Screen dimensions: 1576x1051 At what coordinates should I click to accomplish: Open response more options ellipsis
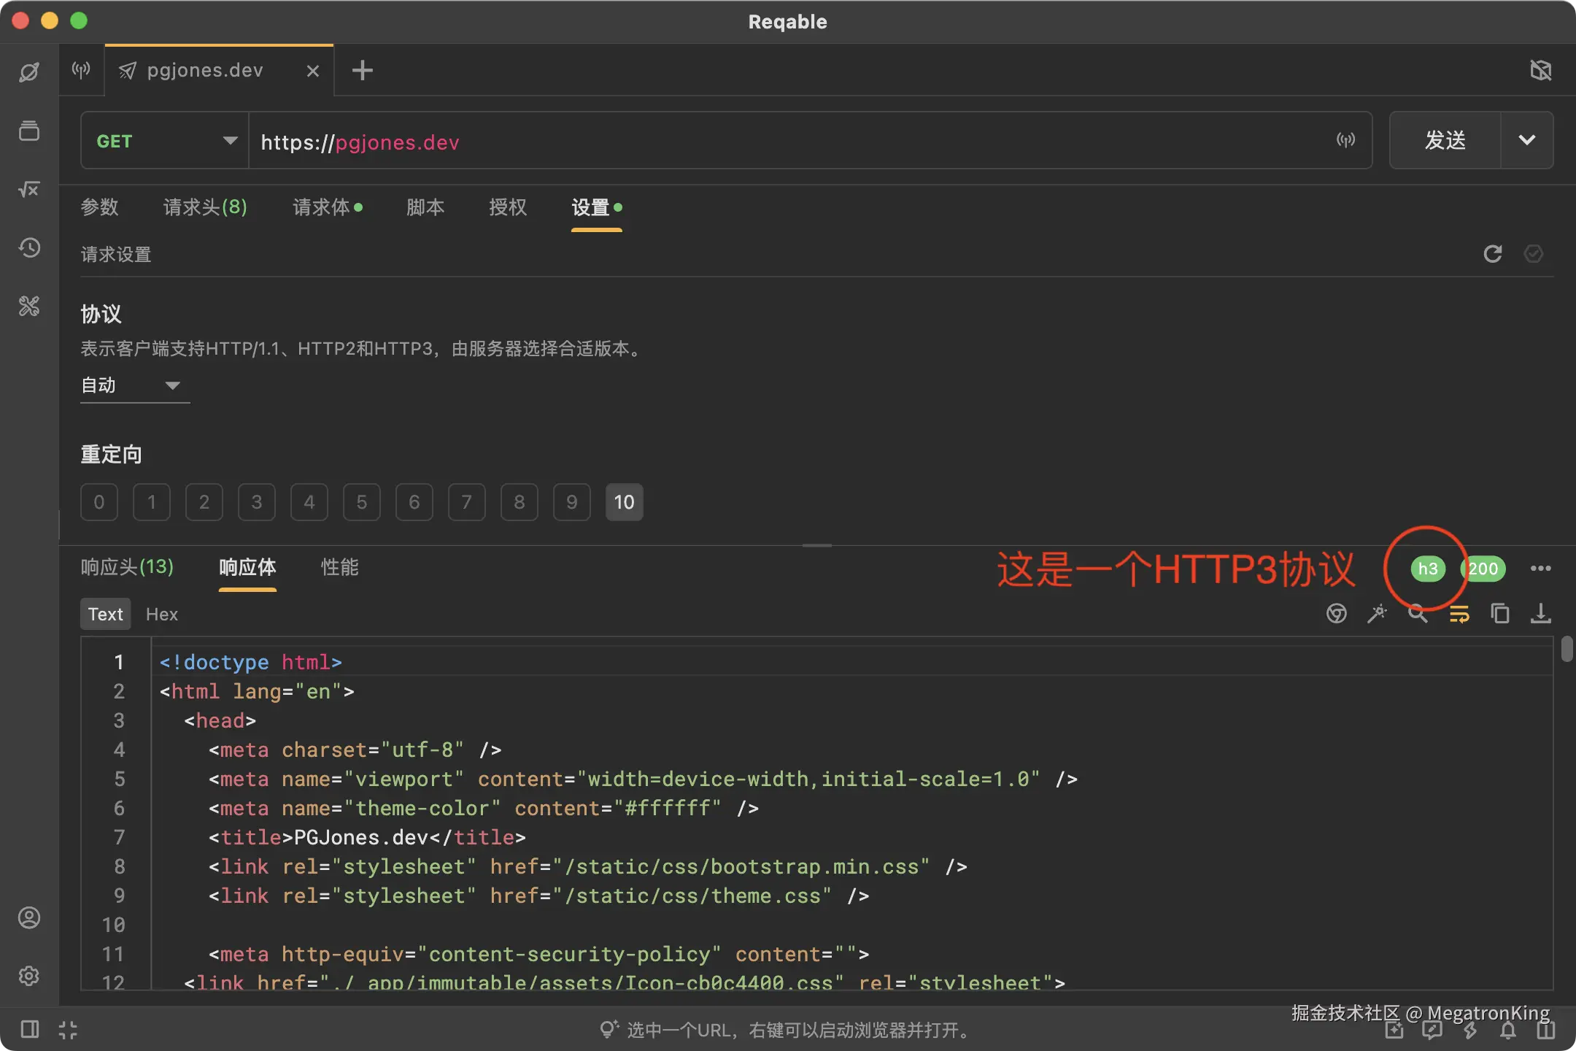point(1540,569)
